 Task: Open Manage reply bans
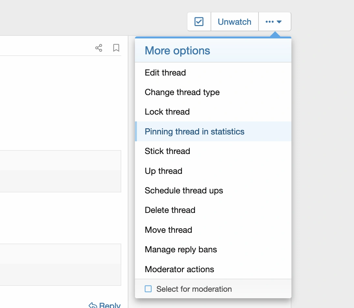coord(181,249)
